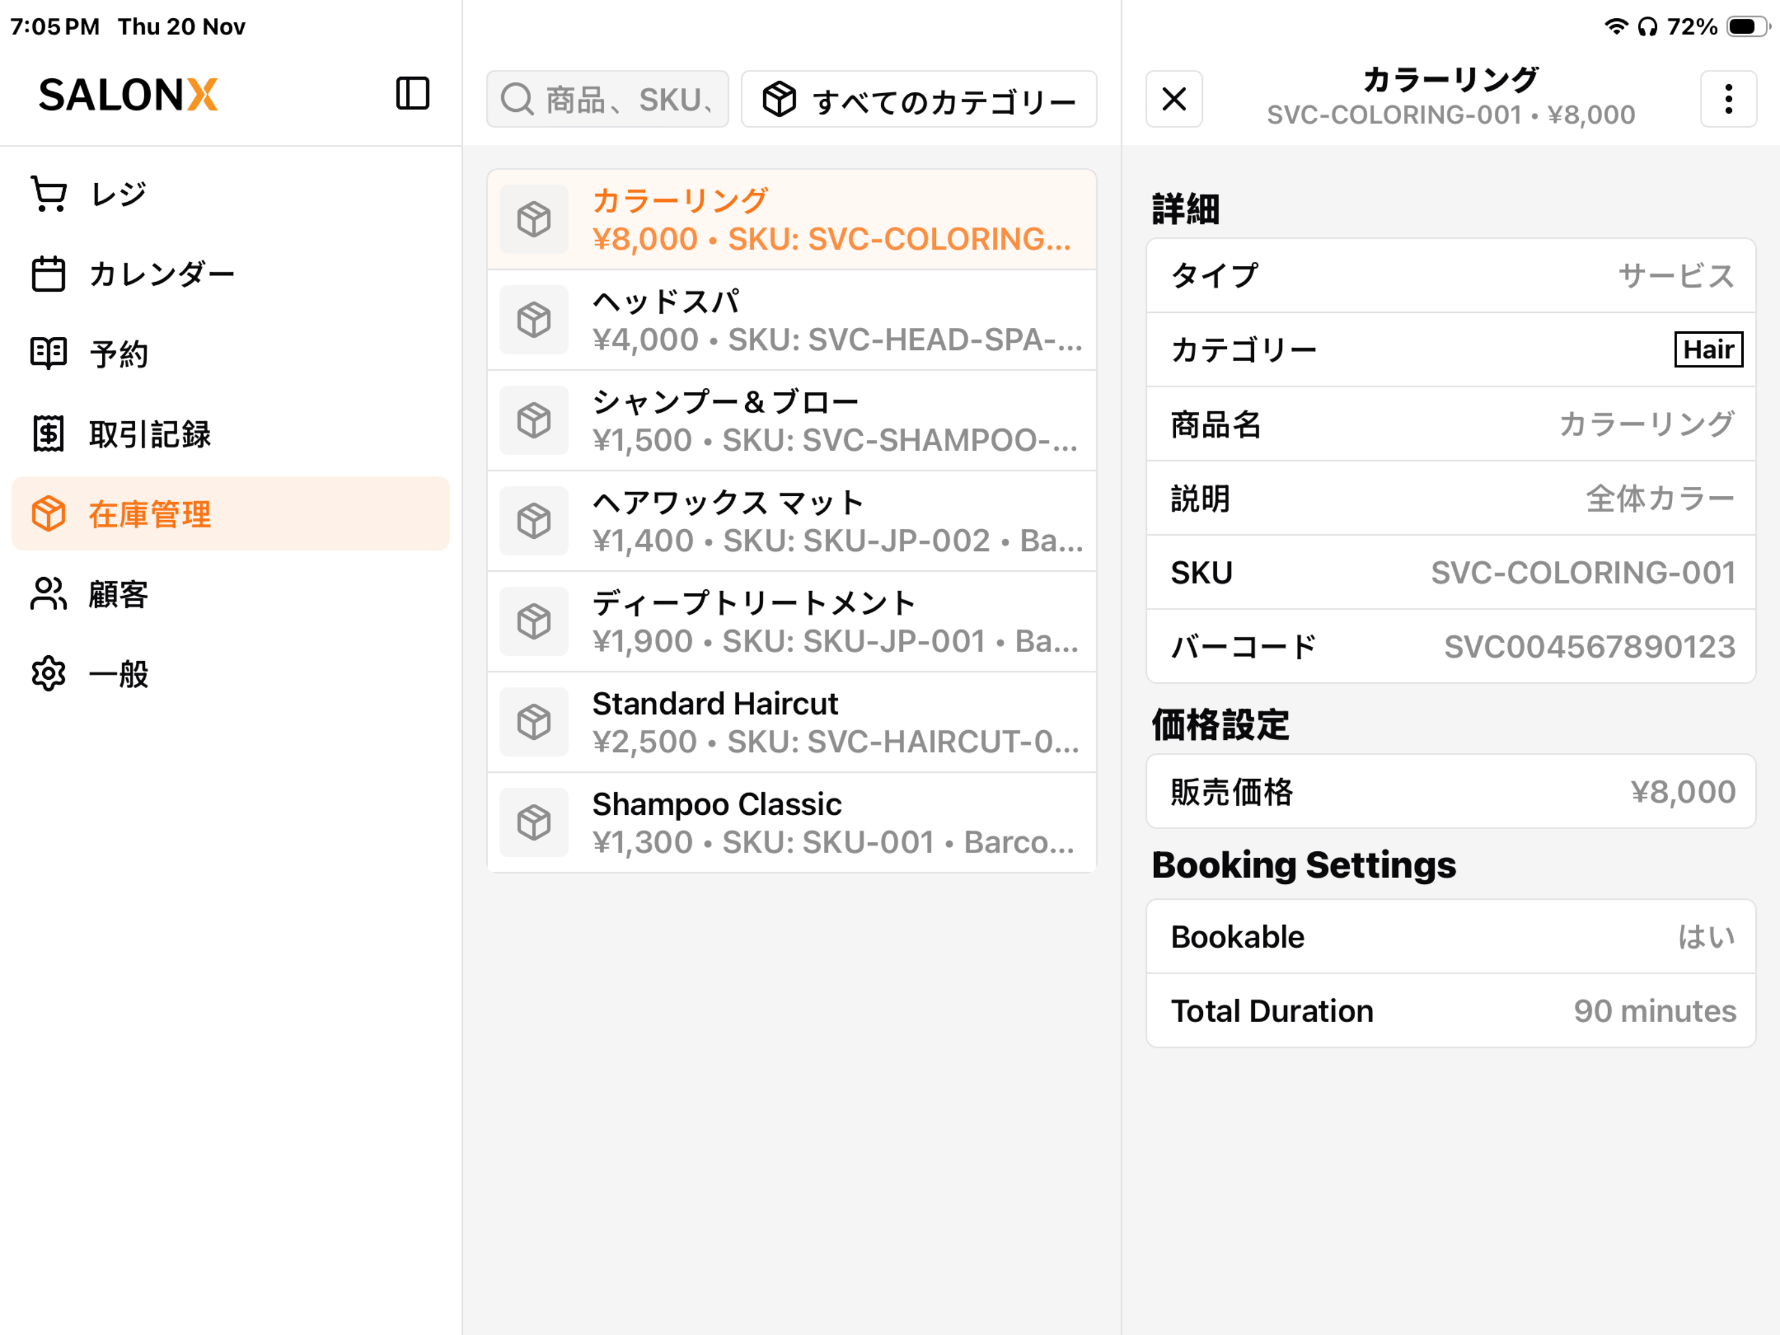This screenshot has height=1335, width=1780.
Task: Click the orange box icon for 在庫管理
Action: [49, 514]
